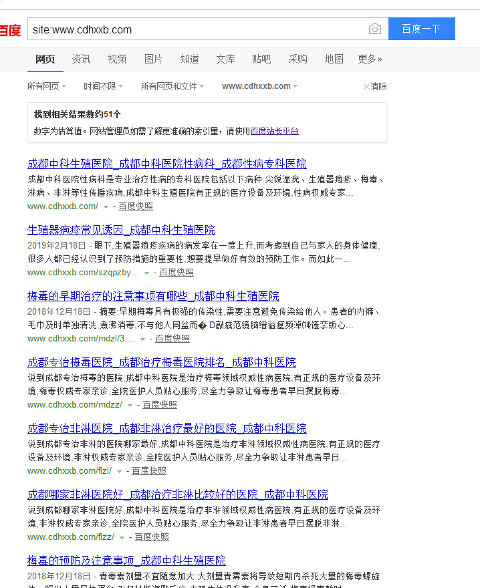Open the www.cdhxxb.com site filter dropdown

(259, 86)
